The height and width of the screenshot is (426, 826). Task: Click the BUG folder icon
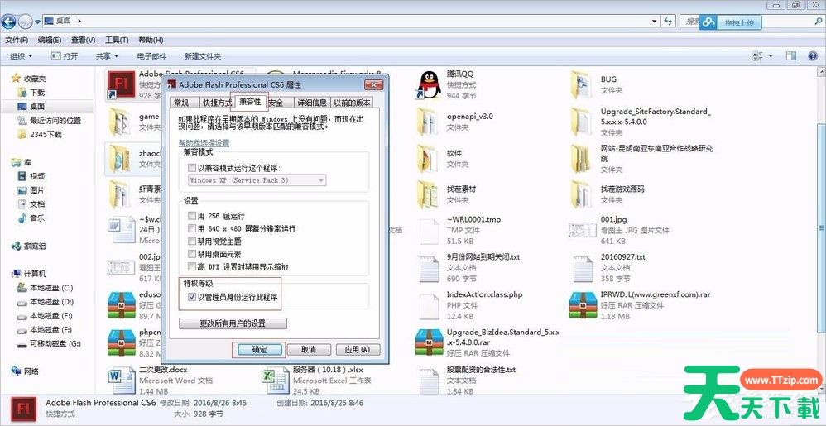582,84
